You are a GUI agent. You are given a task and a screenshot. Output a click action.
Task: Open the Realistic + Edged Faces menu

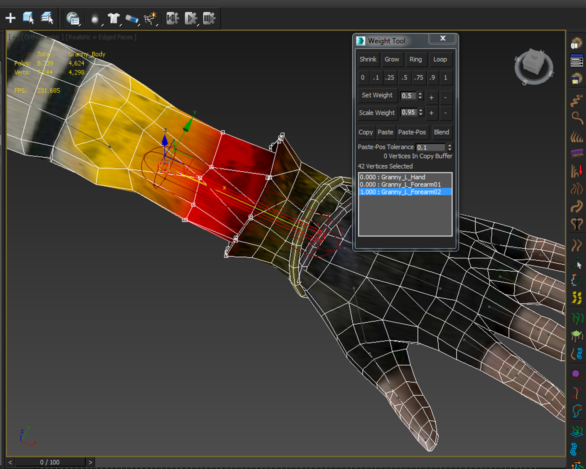[101, 37]
